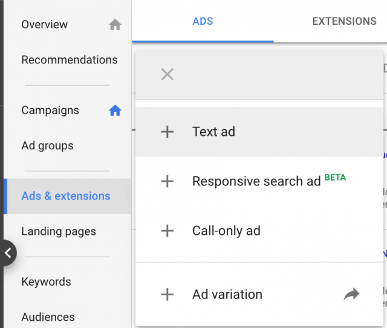
Task: Click the plus icon next to Text ad
Action: click(167, 132)
